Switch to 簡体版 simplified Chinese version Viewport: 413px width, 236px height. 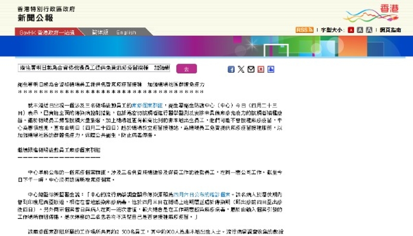coord(101,33)
